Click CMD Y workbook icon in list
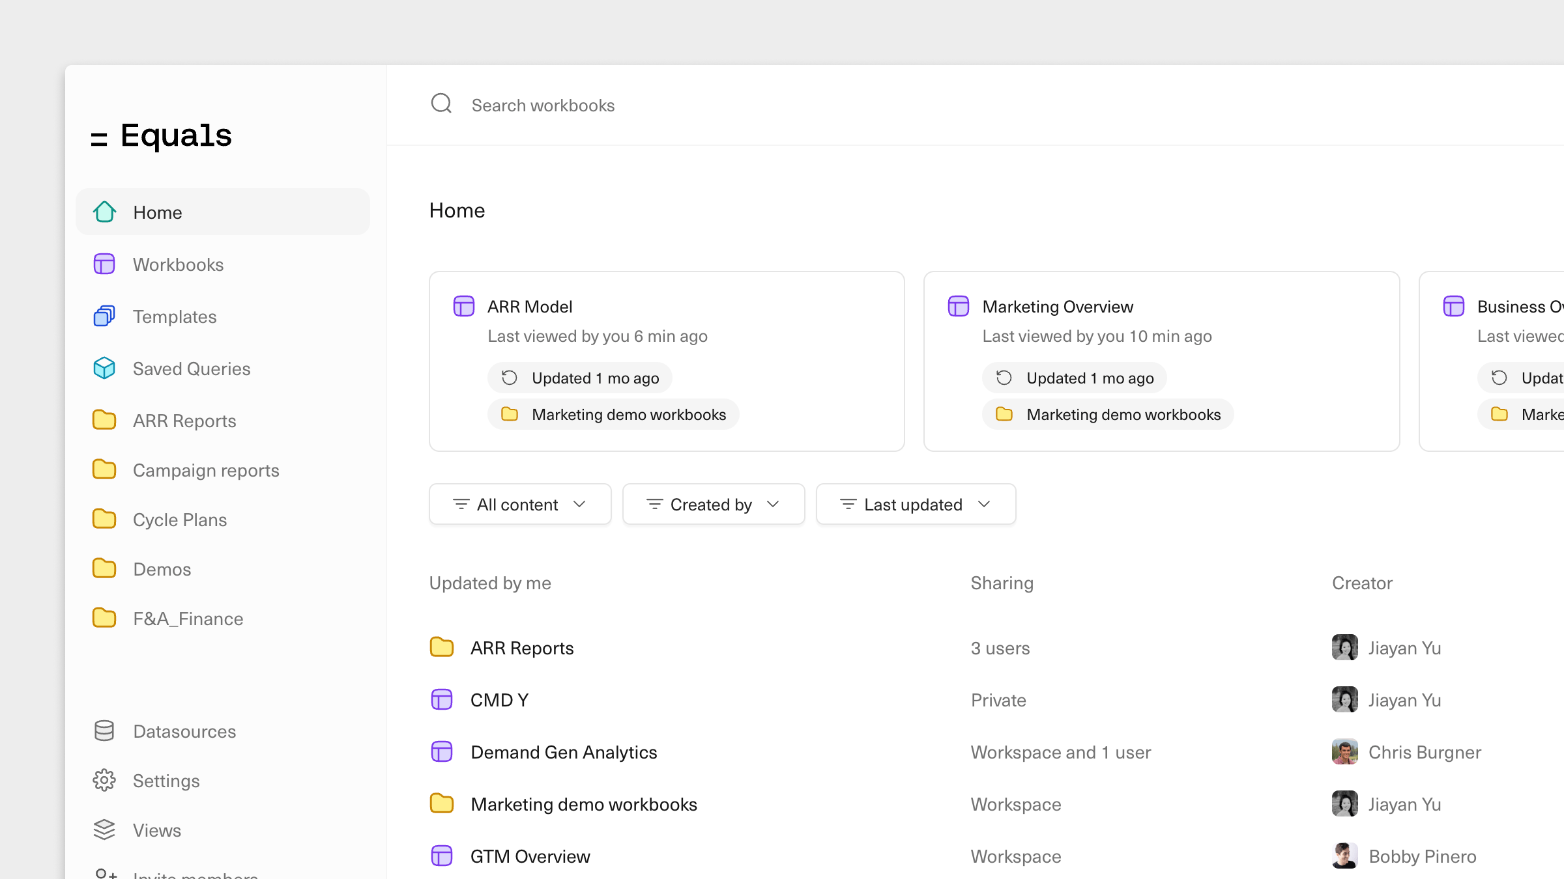1564x879 pixels. [x=442, y=700]
